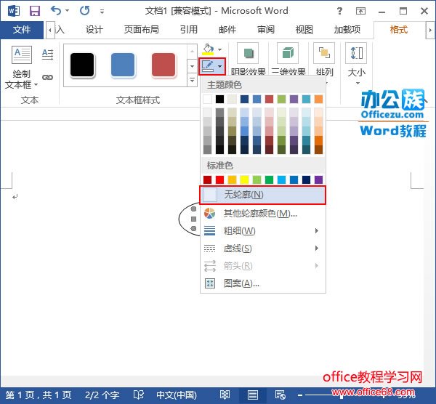Click the Chinese (中国) language indicator

[176, 395]
